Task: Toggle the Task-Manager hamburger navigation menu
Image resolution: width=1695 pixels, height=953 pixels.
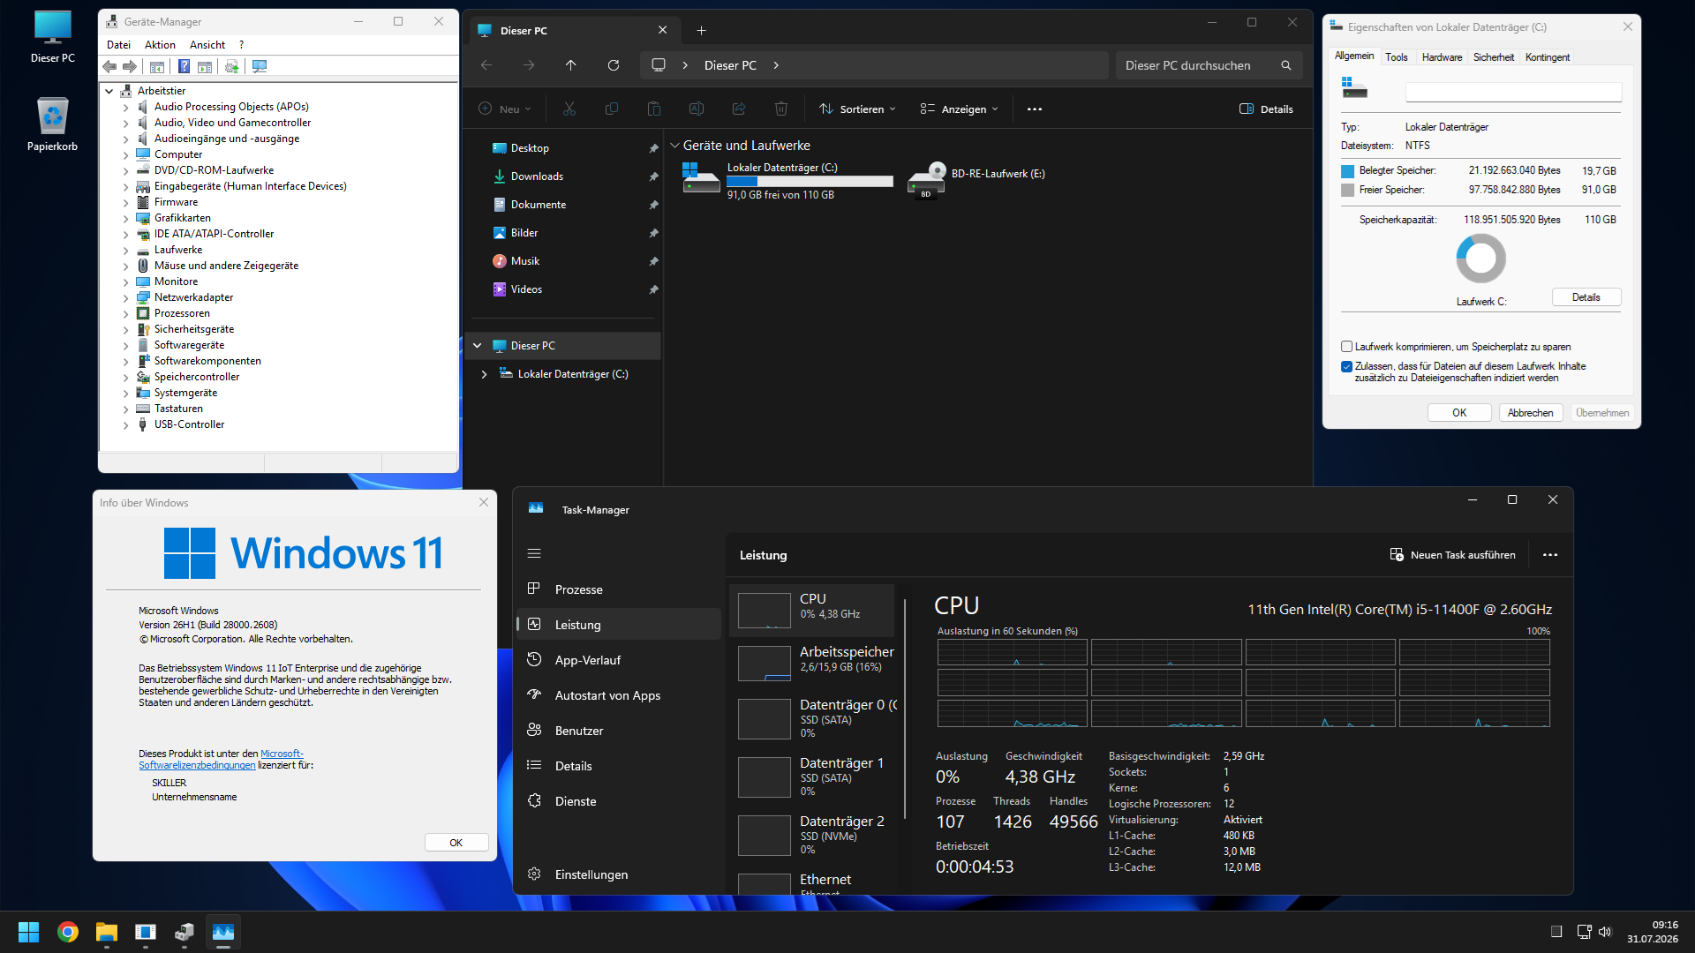Action: coord(534,553)
